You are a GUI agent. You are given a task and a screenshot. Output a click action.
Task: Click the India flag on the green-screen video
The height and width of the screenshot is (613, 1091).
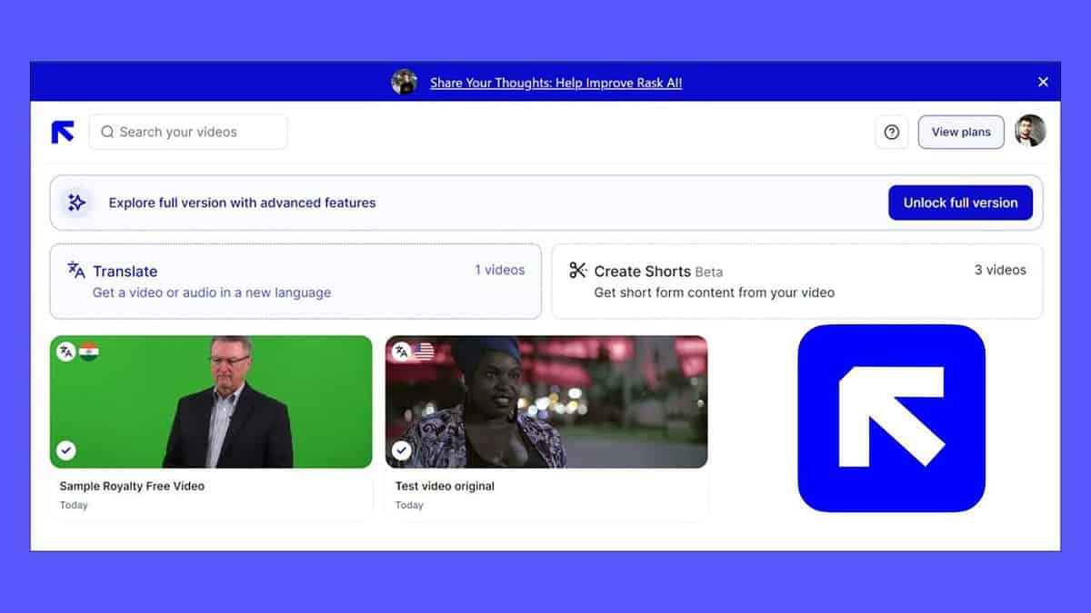[x=88, y=351]
